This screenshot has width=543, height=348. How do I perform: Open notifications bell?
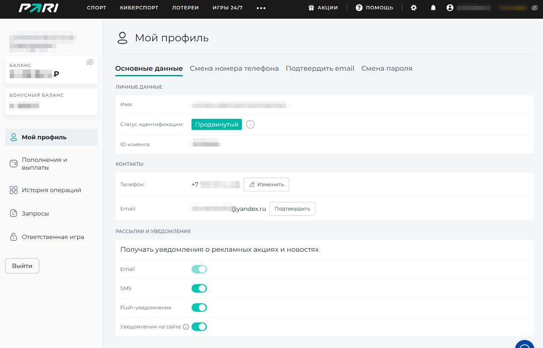coord(433,8)
